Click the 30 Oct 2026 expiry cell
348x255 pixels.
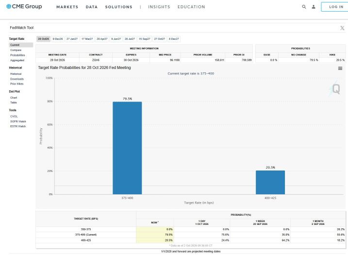(x=131, y=60)
